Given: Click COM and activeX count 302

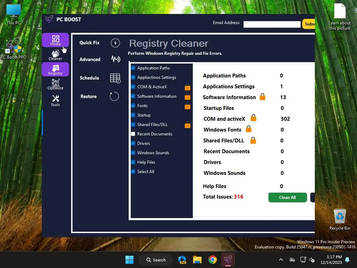Looking at the screenshot, I should [285, 119].
